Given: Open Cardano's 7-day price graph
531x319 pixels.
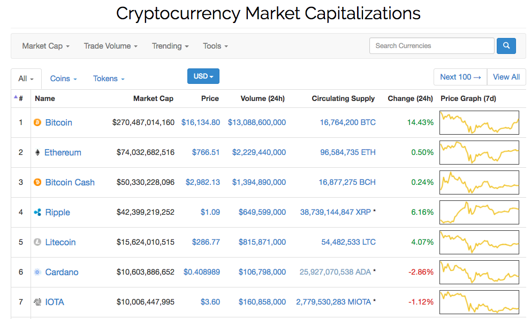Looking at the screenshot, I should pos(479,272).
